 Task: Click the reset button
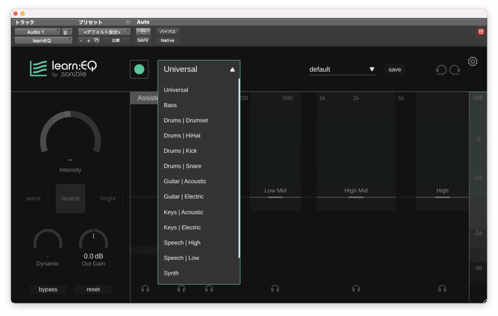93,289
